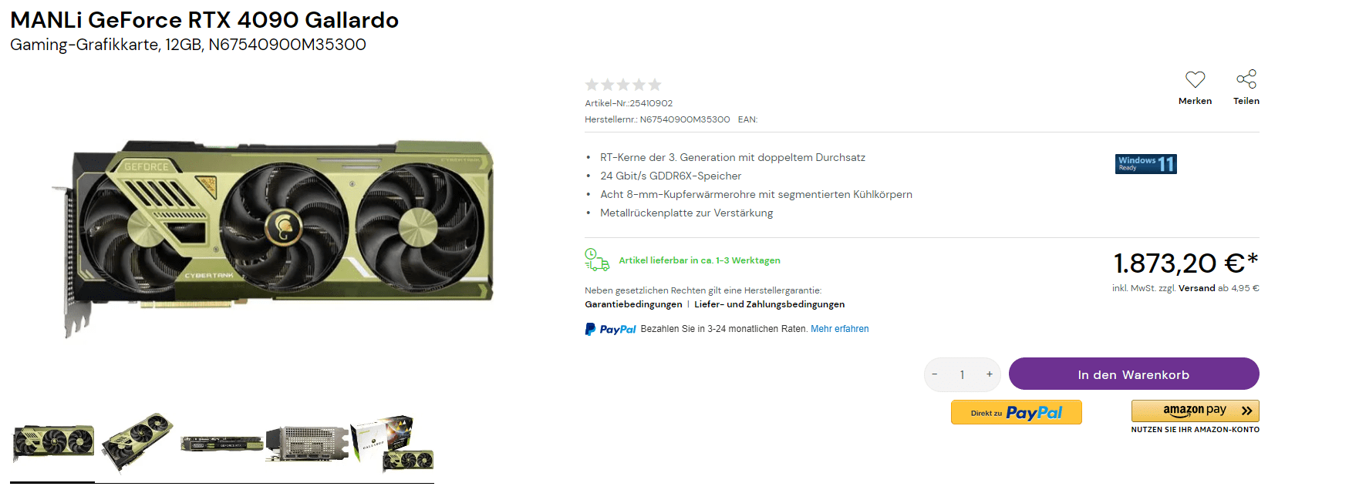Click Mehr erfahren about PayPal installments
The height and width of the screenshot is (493, 1349).
[839, 329]
